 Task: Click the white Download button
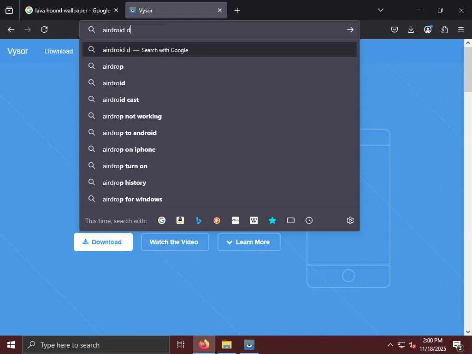tap(103, 242)
